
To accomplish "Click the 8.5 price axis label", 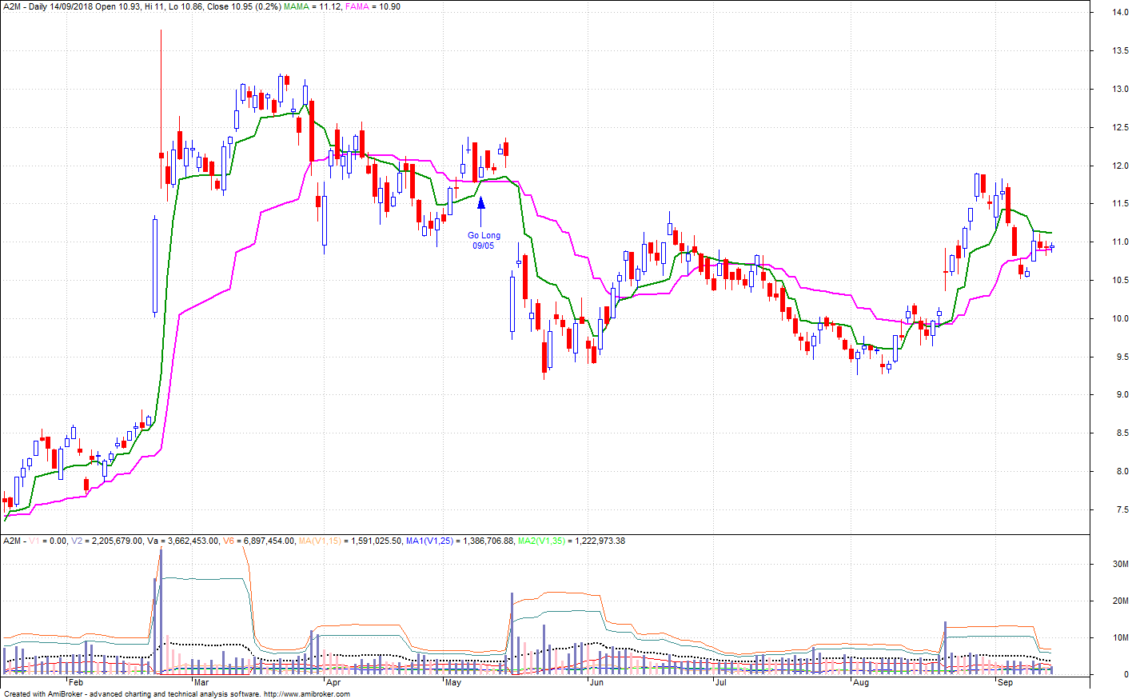I will (1122, 433).
